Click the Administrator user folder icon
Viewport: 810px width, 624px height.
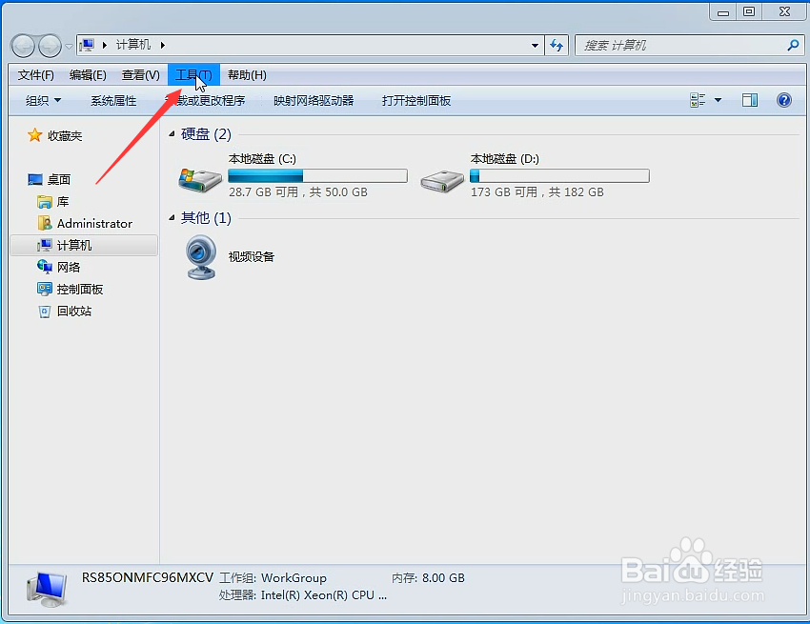[45, 223]
